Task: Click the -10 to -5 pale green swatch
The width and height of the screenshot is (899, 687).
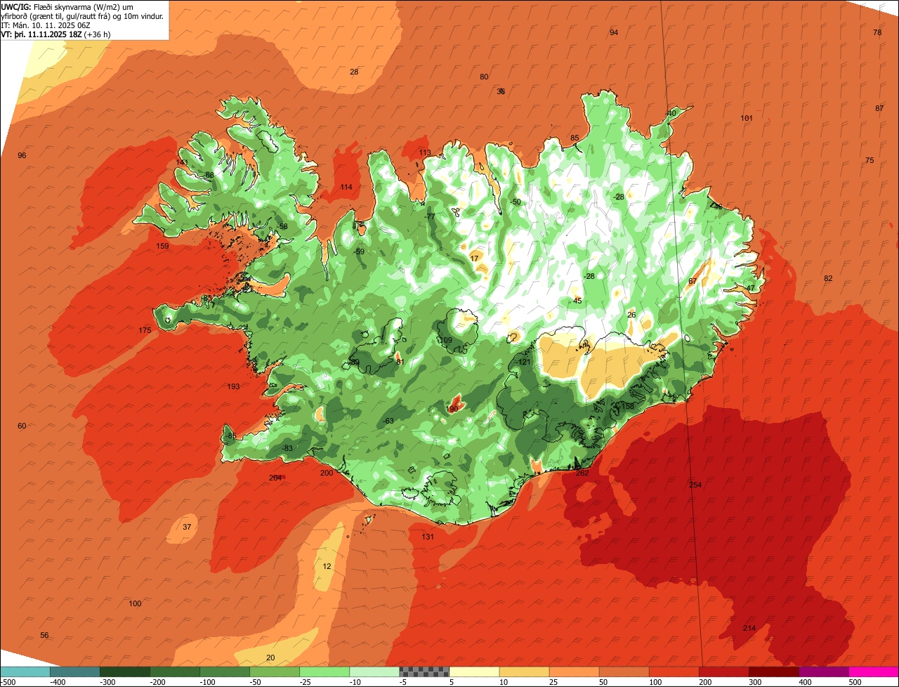Action: (x=374, y=671)
